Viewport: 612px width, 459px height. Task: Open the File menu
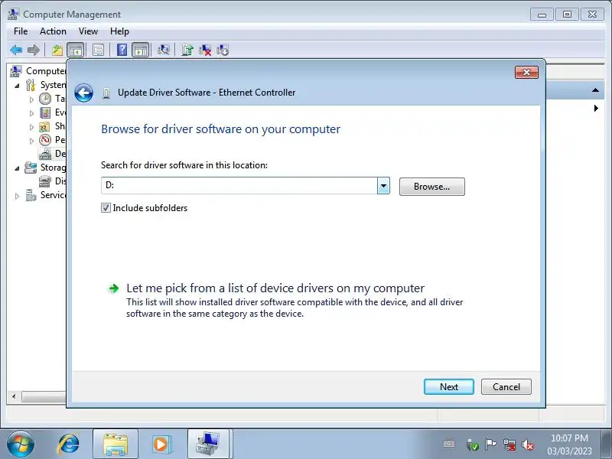[x=21, y=31]
